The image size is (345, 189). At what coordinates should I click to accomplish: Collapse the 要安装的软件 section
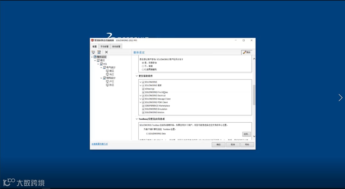point(137,76)
